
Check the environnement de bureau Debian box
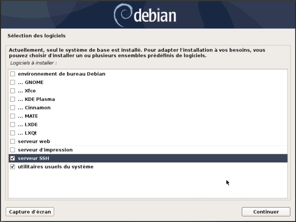pyautogui.click(x=12, y=74)
